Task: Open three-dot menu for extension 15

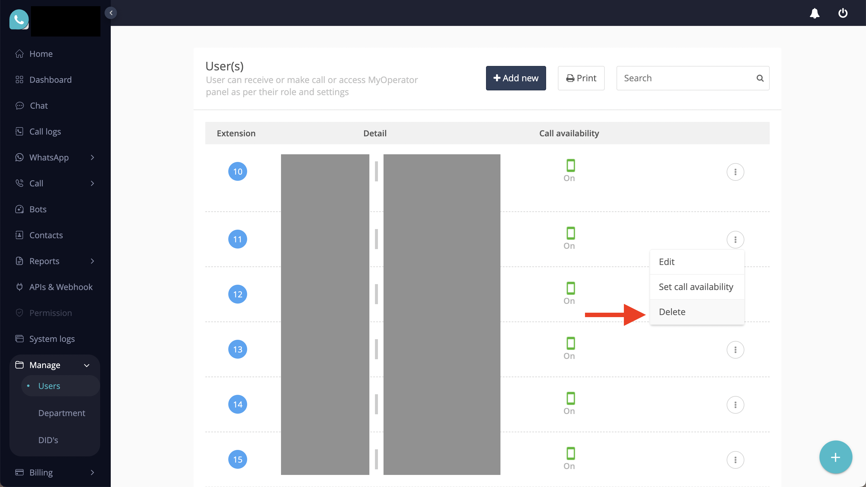Action: point(735,459)
